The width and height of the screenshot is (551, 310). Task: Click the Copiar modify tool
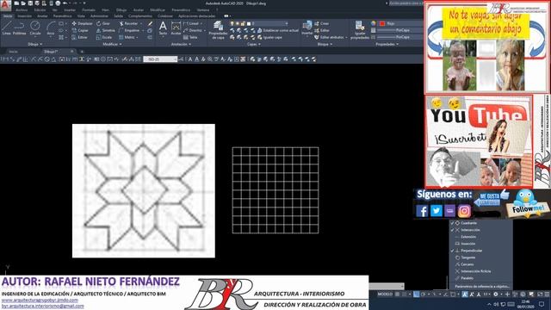coord(80,31)
